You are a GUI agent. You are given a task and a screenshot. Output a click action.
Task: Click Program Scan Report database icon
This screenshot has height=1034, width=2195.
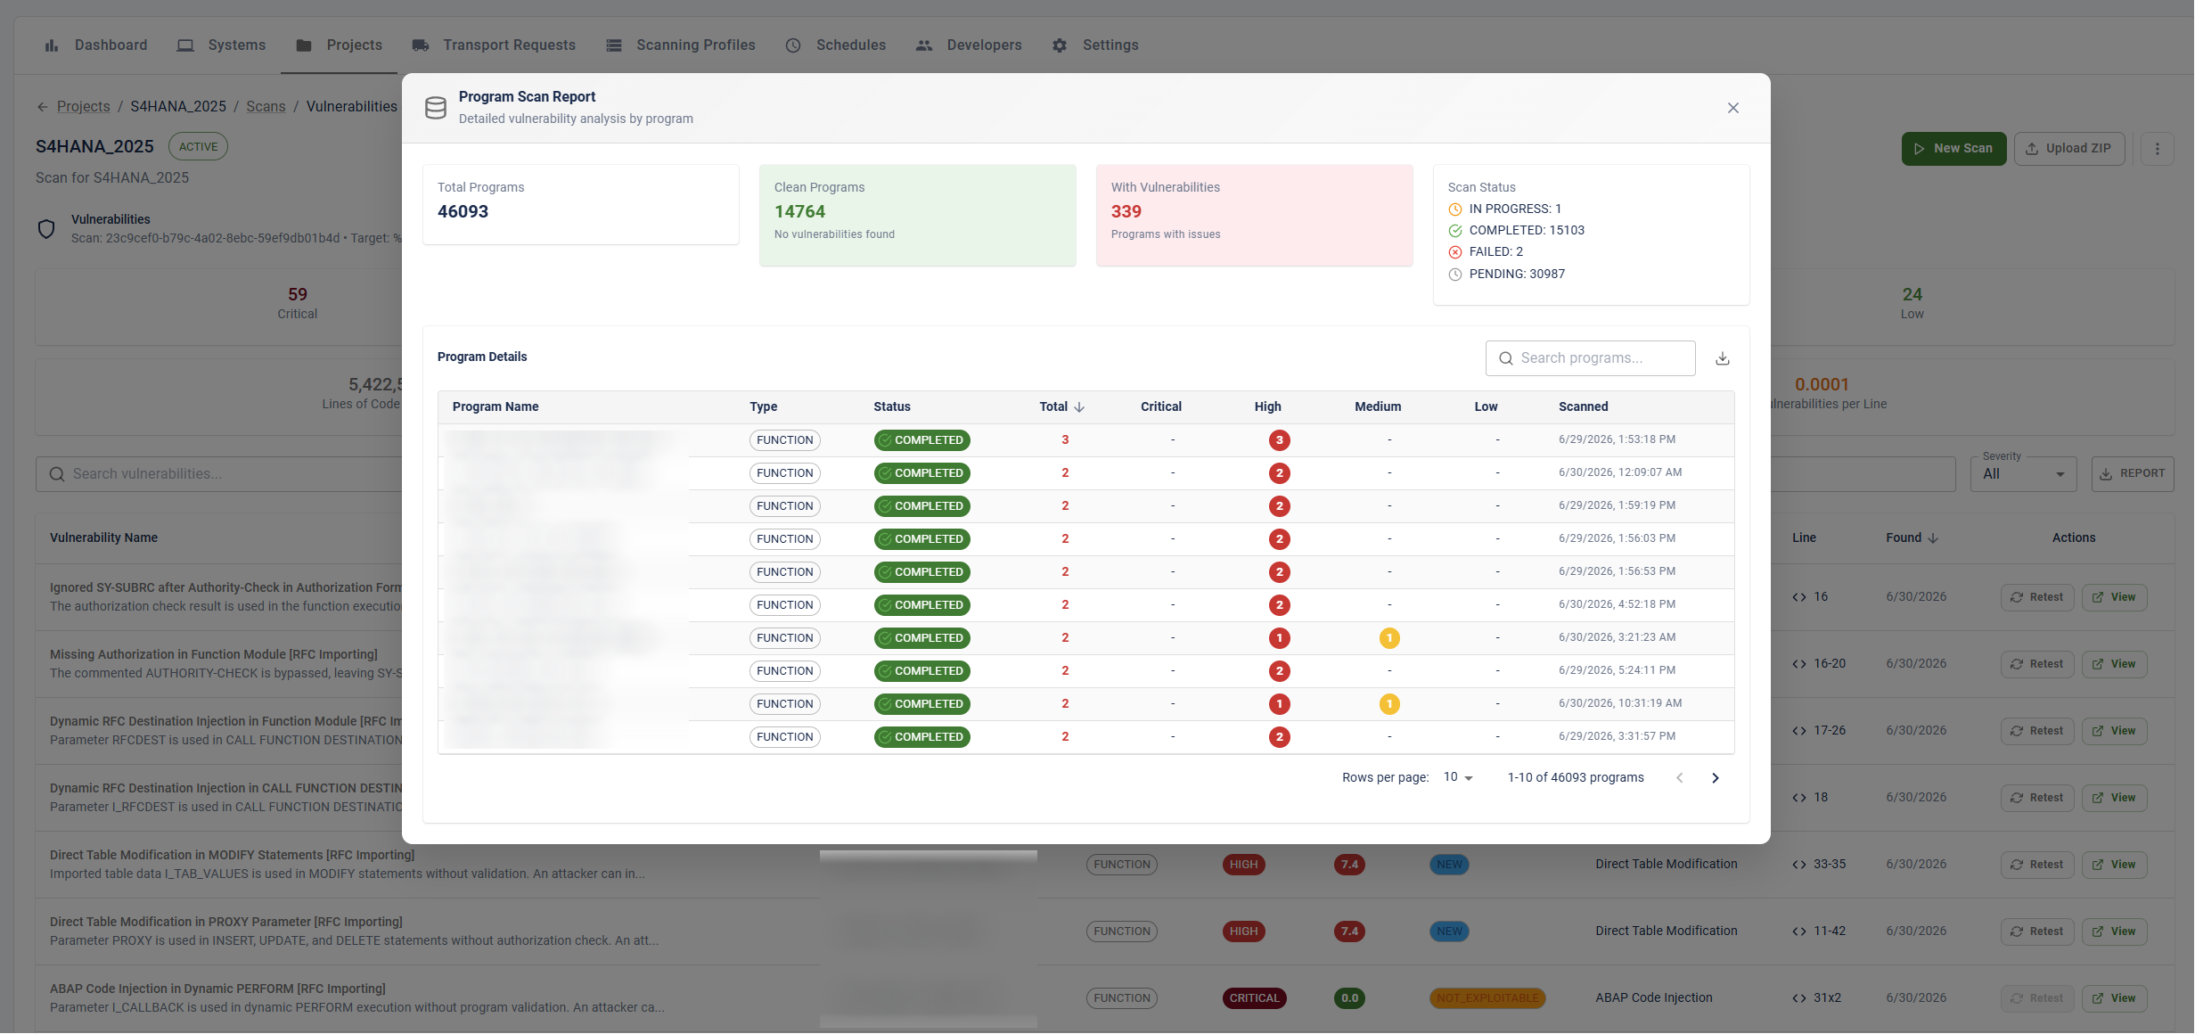(x=436, y=108)
